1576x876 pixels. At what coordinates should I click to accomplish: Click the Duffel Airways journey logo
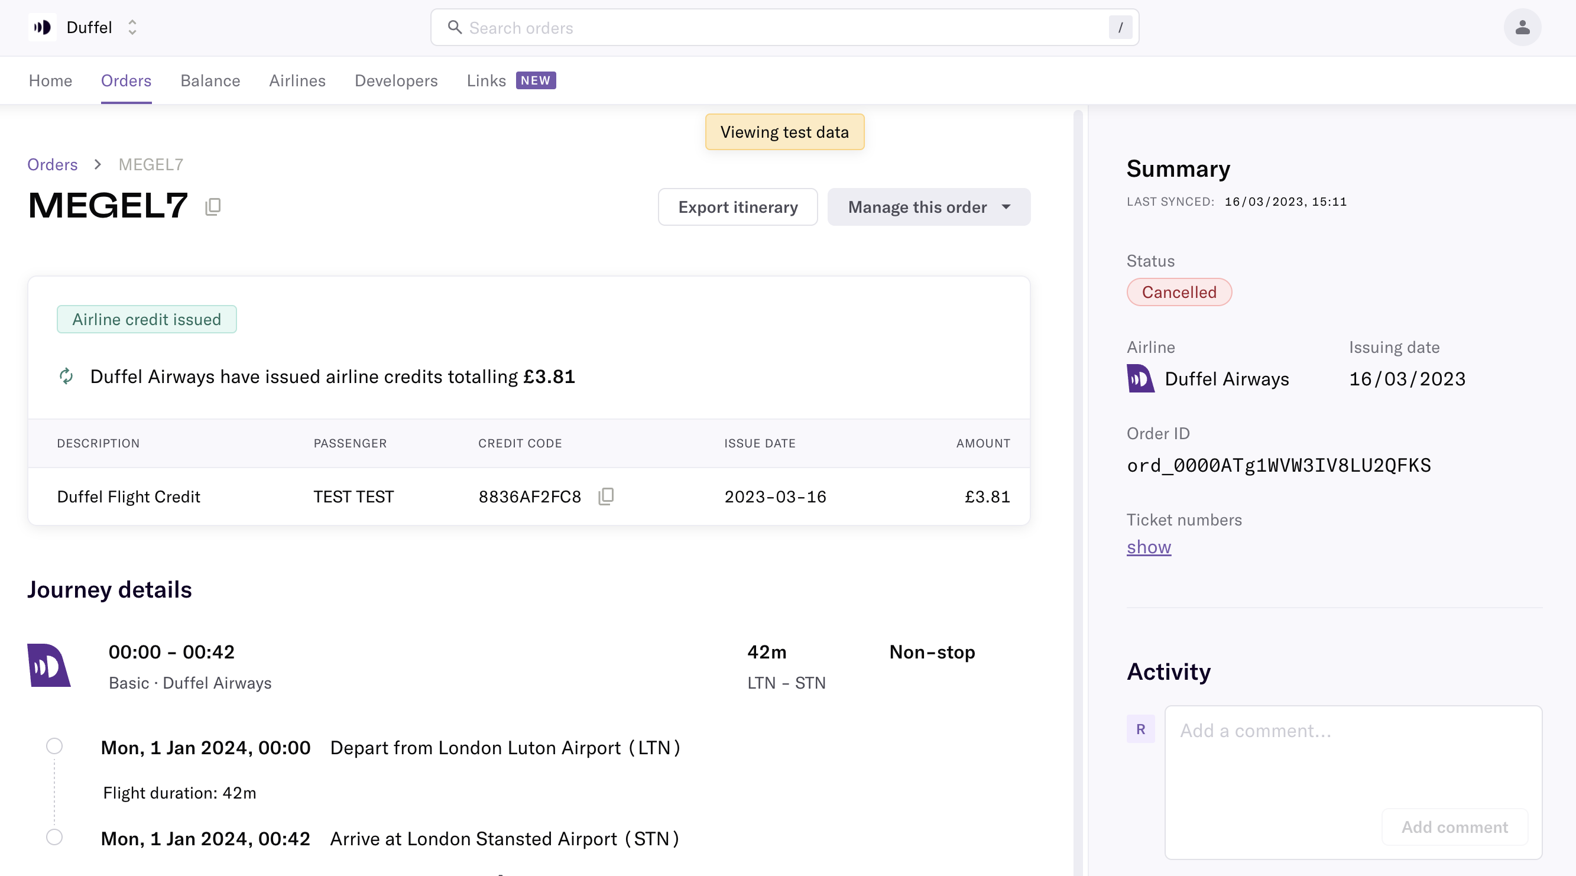coord(49,666)
